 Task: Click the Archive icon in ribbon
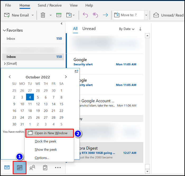pyautogui.click(x=59, y=15)
